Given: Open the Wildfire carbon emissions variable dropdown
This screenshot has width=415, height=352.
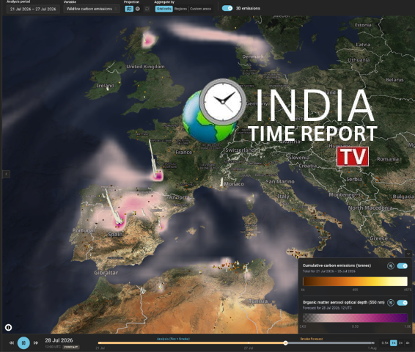Looking at the screenshot, I should pyautogui.click(x=92, y=9).
